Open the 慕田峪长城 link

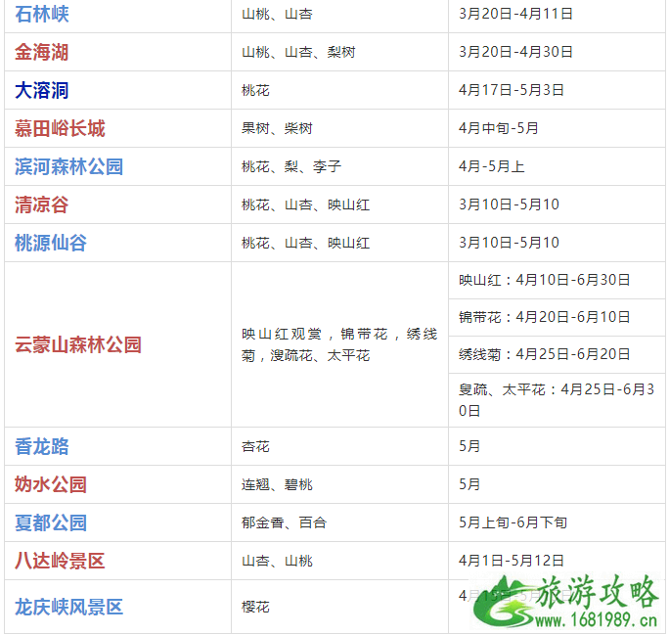tap(60, 128)
